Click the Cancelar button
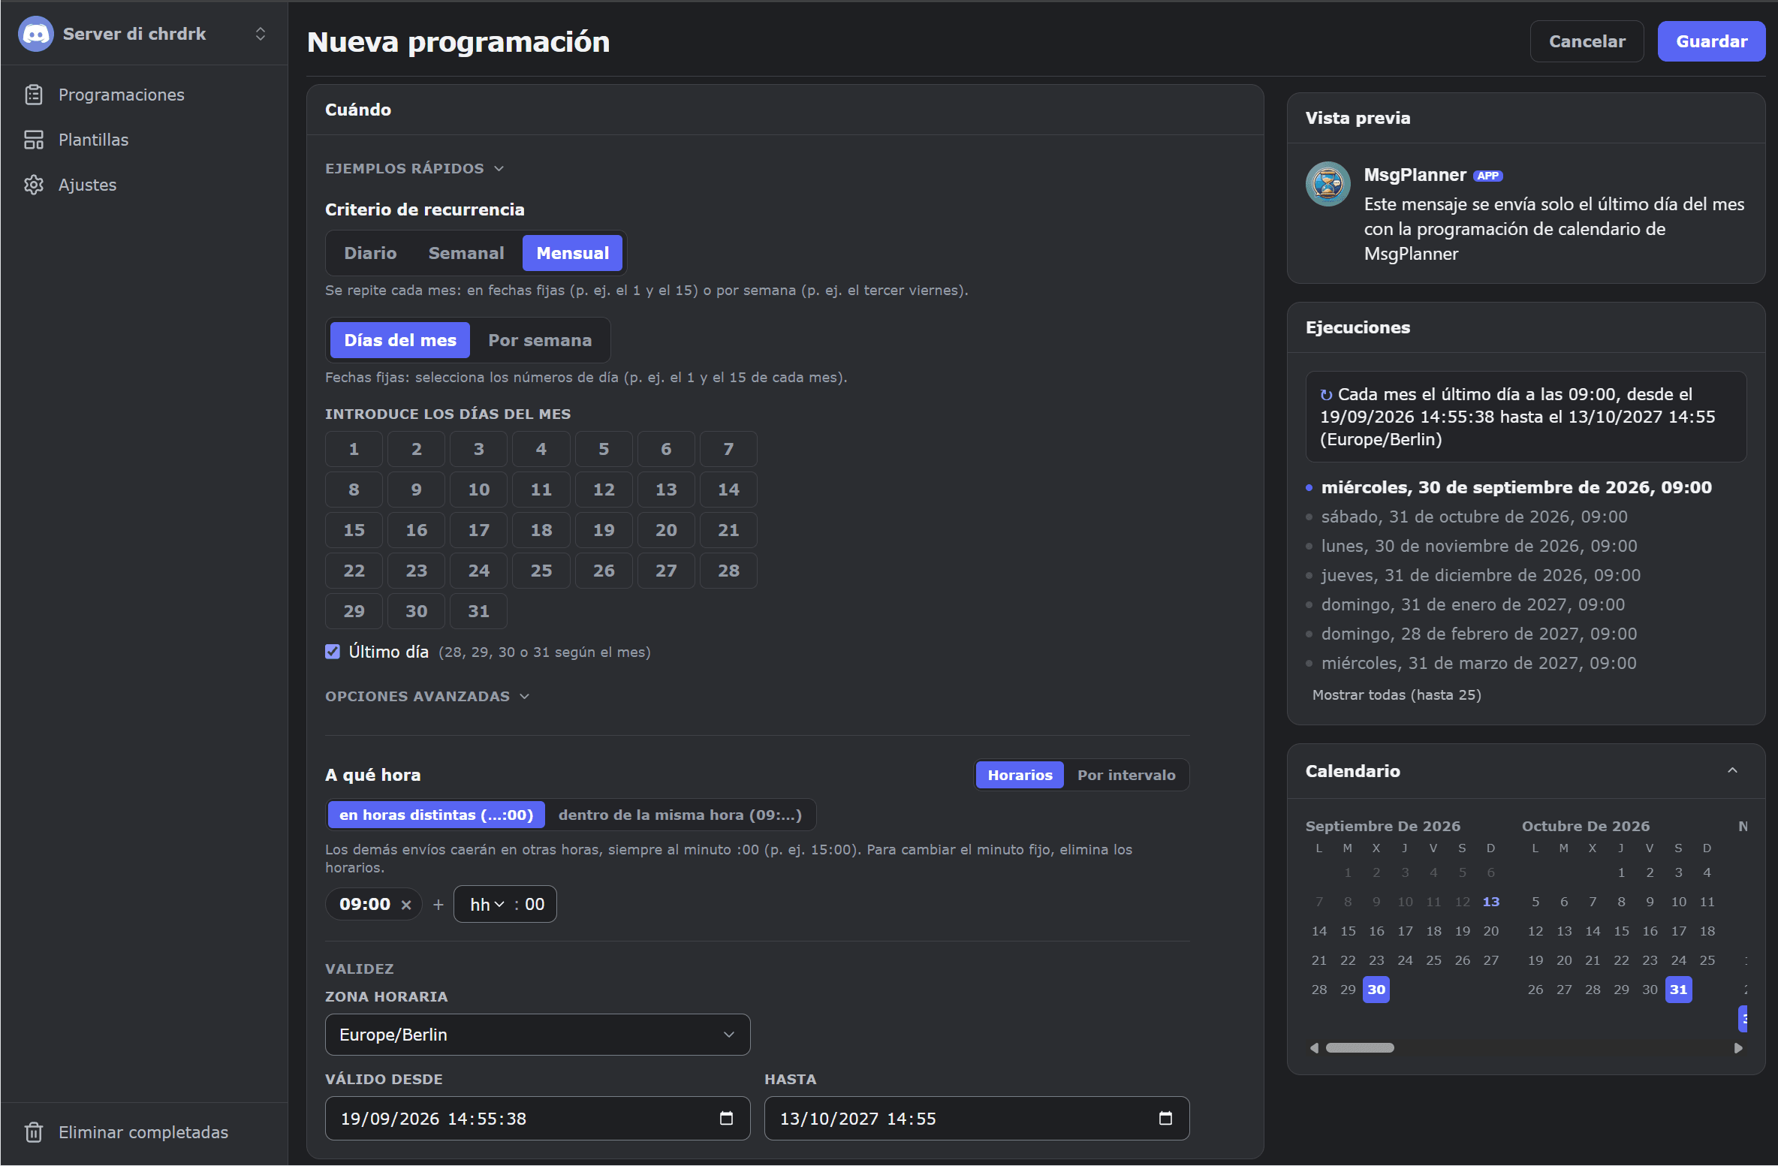This screenshot has width=1778, height=1166. (x=1587, y=41)
